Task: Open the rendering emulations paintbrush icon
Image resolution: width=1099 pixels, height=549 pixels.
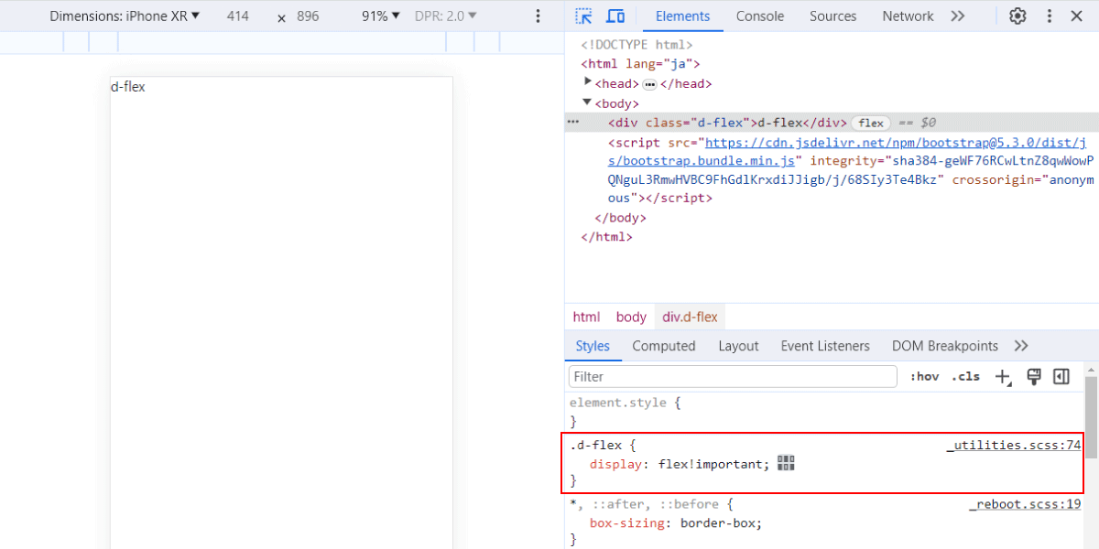Action: click(x=1034, y=376)
